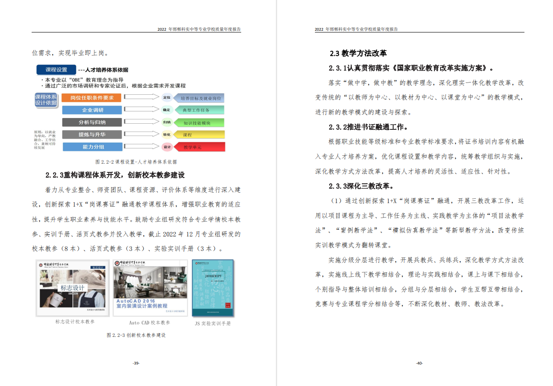Select heading 2.2.3重构课程体系开发，创新校本教参建设

pyautogui.click(x=115, y=175)
